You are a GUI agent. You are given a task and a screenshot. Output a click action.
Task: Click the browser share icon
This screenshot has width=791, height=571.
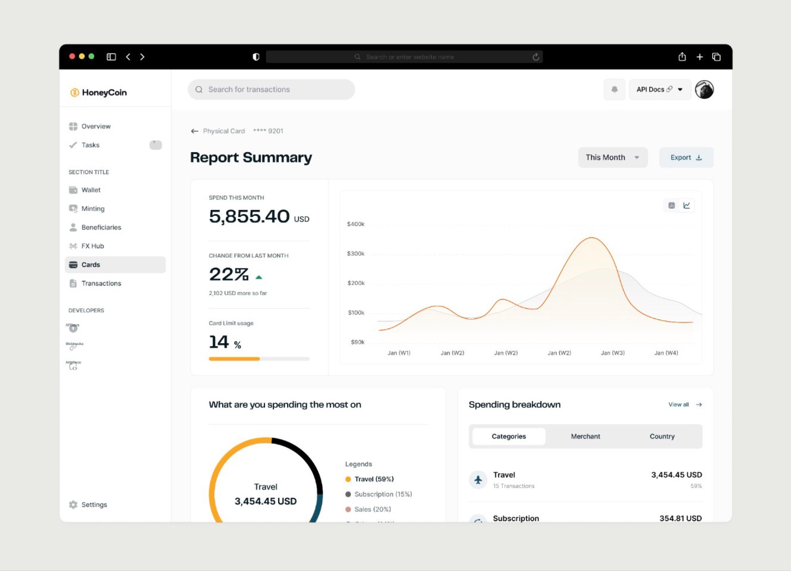[x=682, y=57]
